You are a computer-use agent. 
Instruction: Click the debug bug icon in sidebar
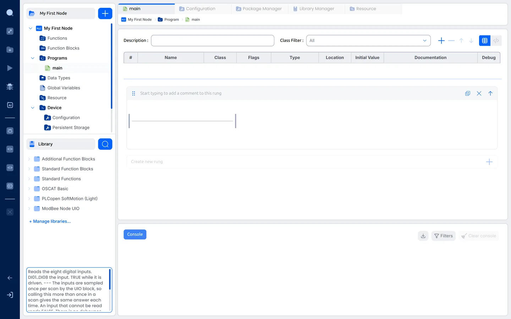(10, 86)
